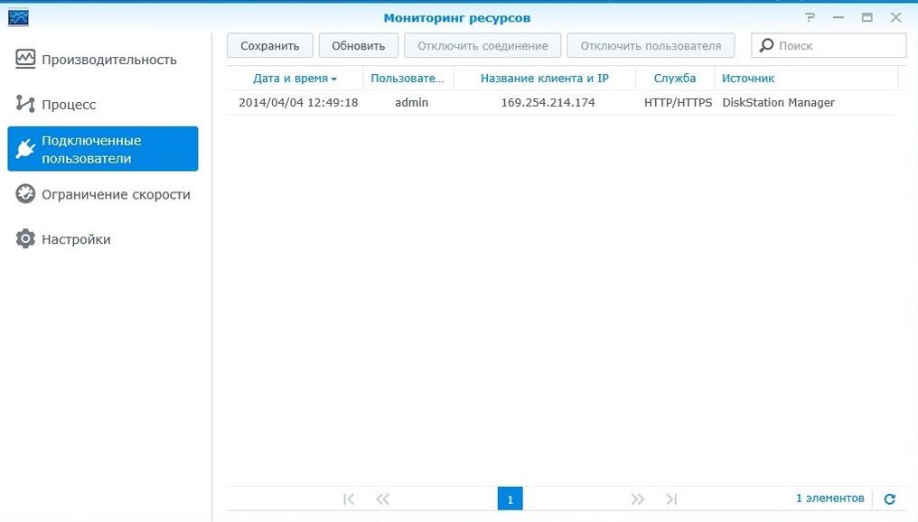Click inside the Поиск search field
The image size is (918, 522).
coord(838,45)
